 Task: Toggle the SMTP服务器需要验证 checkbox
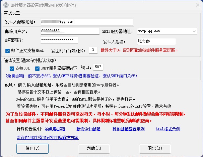(x=37, y=68)
